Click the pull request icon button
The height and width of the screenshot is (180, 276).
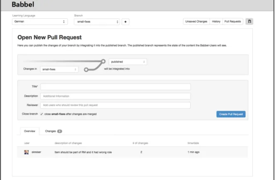click(249, 22)
